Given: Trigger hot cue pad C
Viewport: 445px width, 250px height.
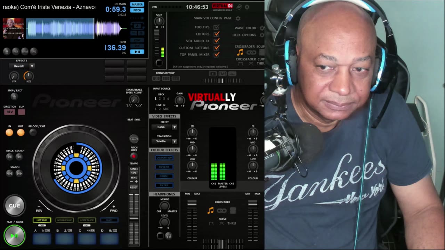Looking at the screenshot, I should click(x=87, y=239).
